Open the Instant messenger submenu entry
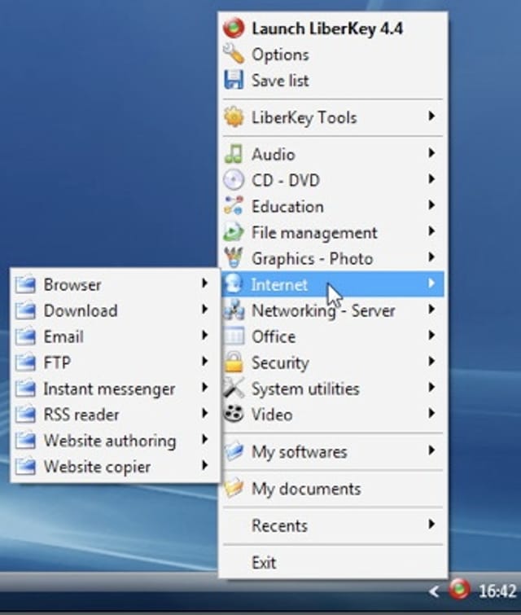This screenshot has height=615, width=521. pos(115,389)
